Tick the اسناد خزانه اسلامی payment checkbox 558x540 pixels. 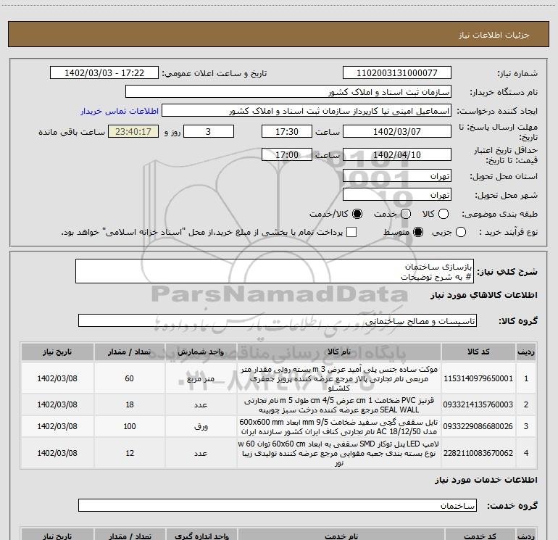[351, 233]
